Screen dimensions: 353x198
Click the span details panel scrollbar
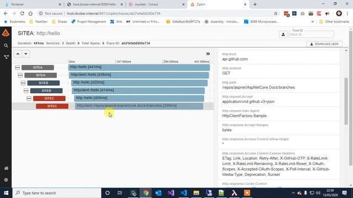(346, 101)
